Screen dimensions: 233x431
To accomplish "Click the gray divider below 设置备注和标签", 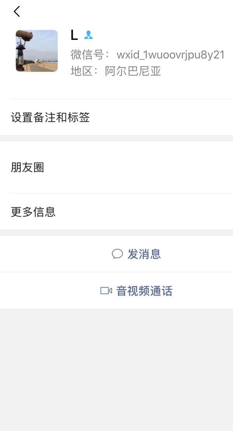I will pos(116,138).
